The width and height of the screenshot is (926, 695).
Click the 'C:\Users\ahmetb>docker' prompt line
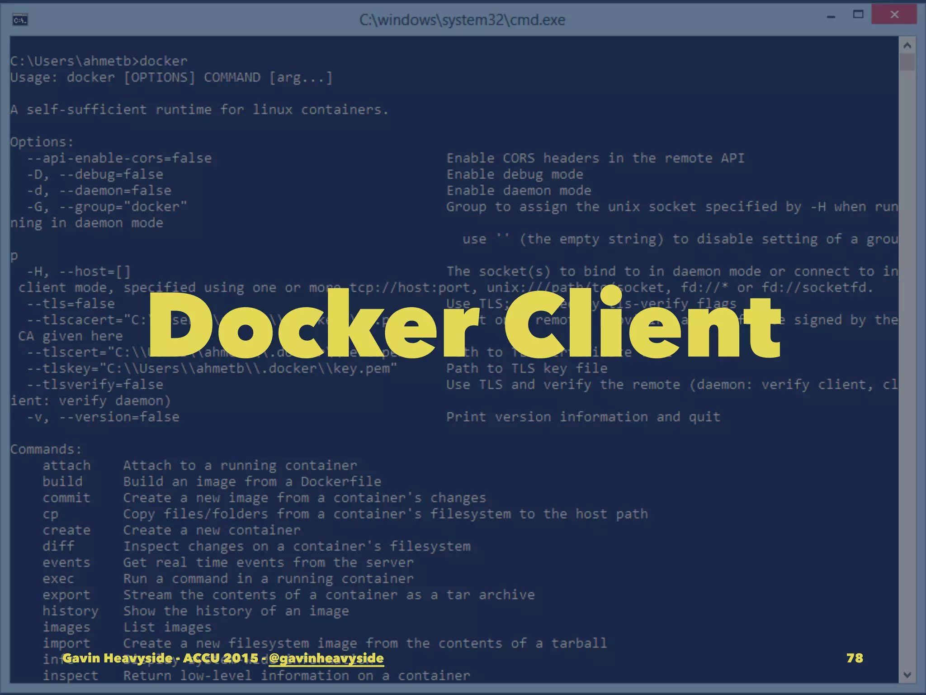click(x=99, y=61)
